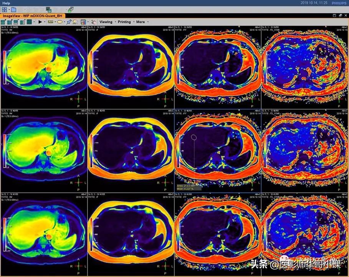Viewport: 349px width, 277px height.
Task: Click the speech bubble annotation icon
Action: (x=76, y=22)
